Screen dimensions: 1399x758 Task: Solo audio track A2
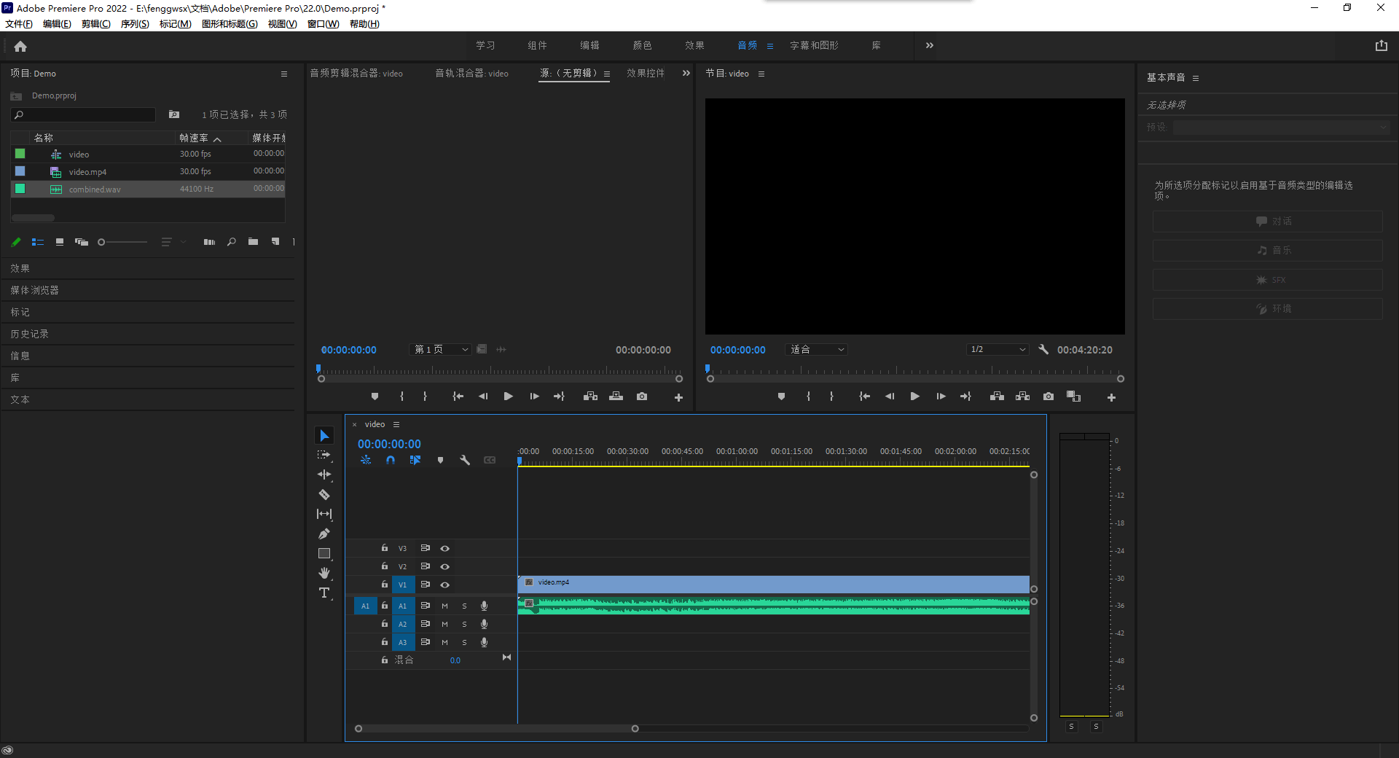coord(464,624)
